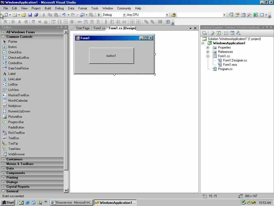The width and height of the screenshot is (274, 206).
Task: Click the New Project icon
Action: coord(6,15)
